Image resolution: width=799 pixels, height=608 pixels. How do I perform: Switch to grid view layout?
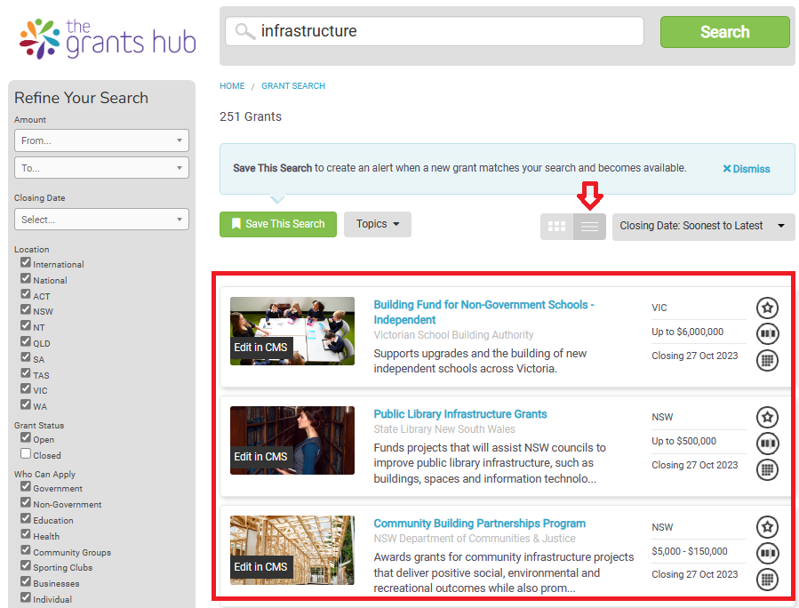pos(556,227)
